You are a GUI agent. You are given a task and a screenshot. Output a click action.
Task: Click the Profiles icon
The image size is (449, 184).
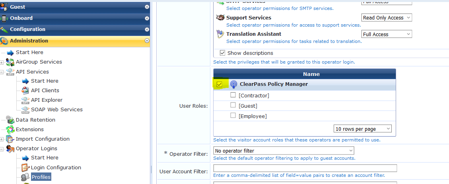pos(25,177)
